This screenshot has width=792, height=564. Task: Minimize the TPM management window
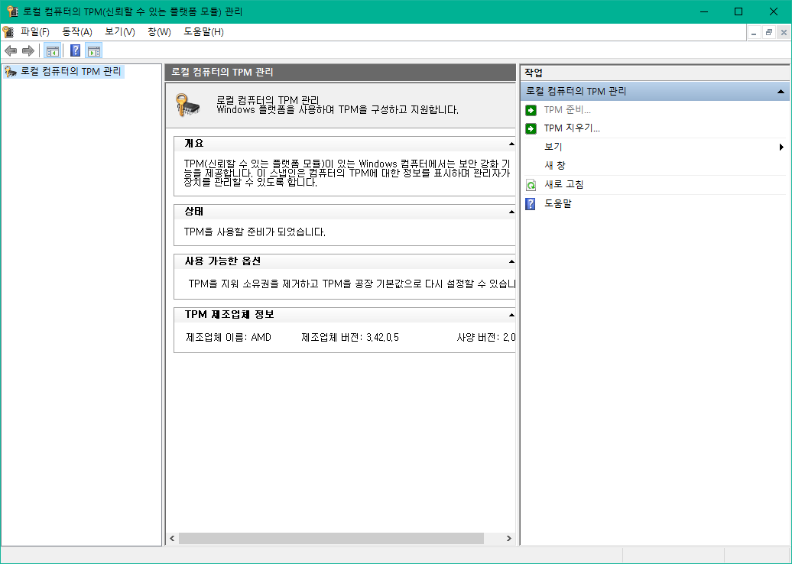click(x=703, y=11)
